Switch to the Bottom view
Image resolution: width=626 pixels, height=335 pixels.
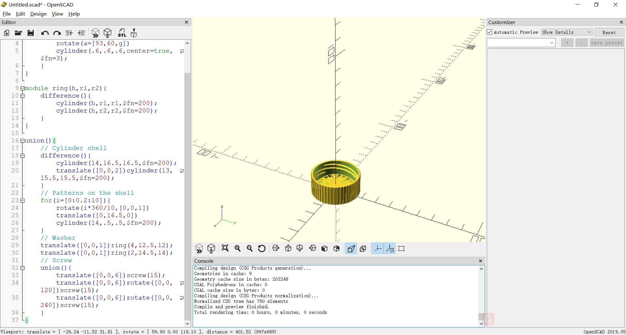click(x=300, y=248)
